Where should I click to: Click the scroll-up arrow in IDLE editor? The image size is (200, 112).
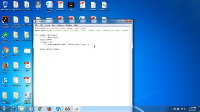[x=131, y=28]
